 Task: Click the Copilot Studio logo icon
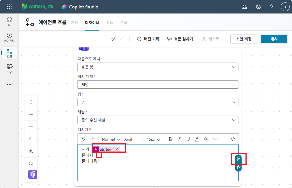[64, 7]
